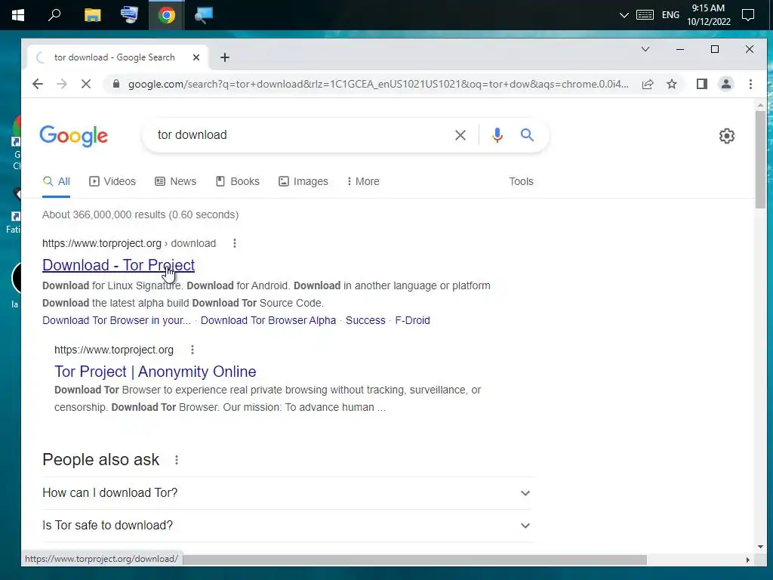Open options for torproject.org download result

pos(235,243)
